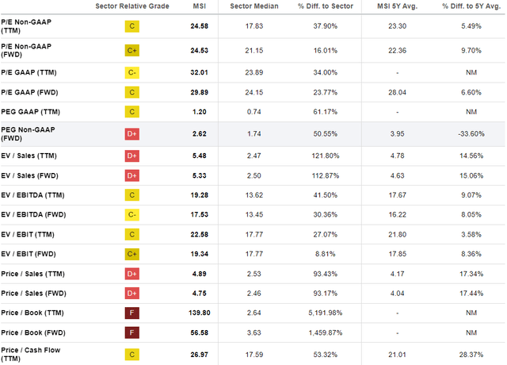Click the MSI value 56.58
Viewport: 507px width, 365px height.
pos(199,332)
